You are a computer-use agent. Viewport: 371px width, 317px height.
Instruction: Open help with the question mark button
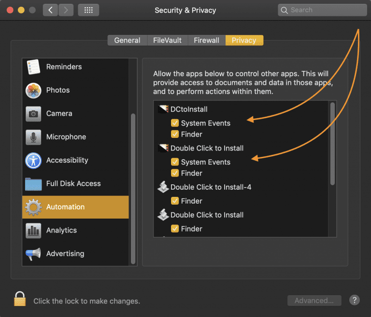click(x=355, y=300)
